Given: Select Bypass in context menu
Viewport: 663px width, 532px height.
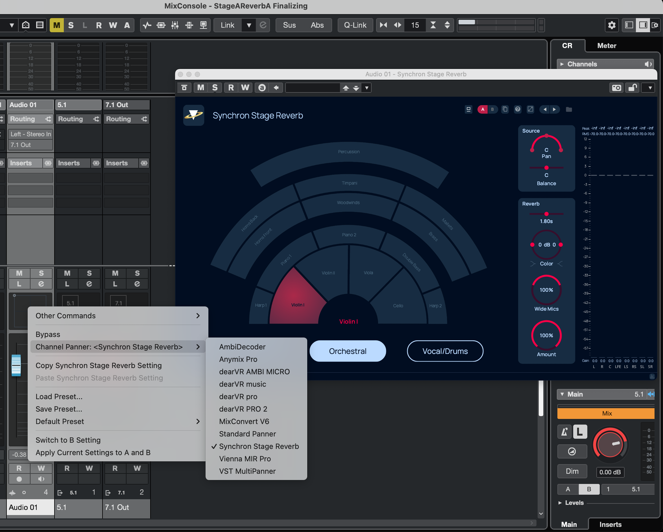Looking at the screenshot, I should pos(118,334).
